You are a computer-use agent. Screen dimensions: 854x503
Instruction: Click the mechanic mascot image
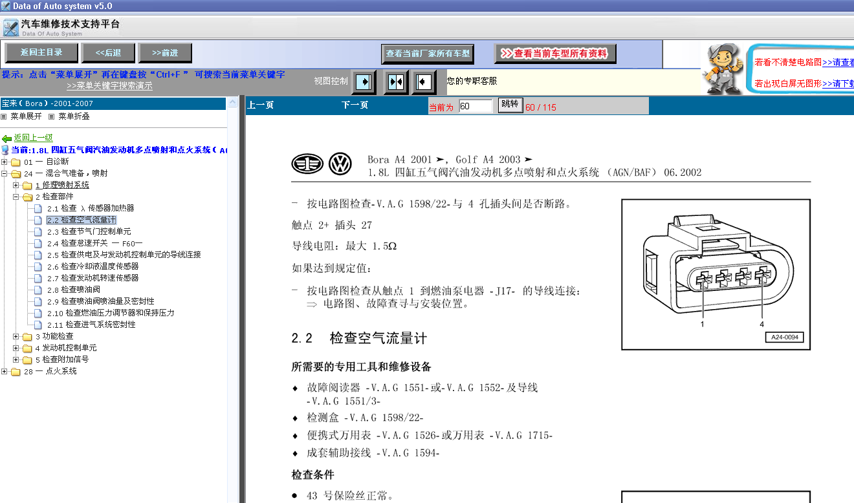723,68
